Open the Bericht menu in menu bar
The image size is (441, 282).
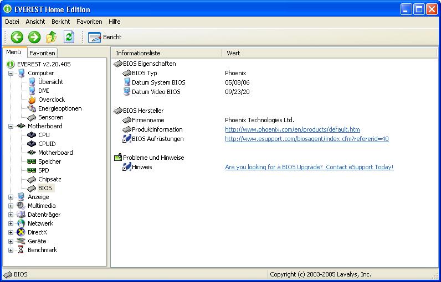(x=61, y=22)
